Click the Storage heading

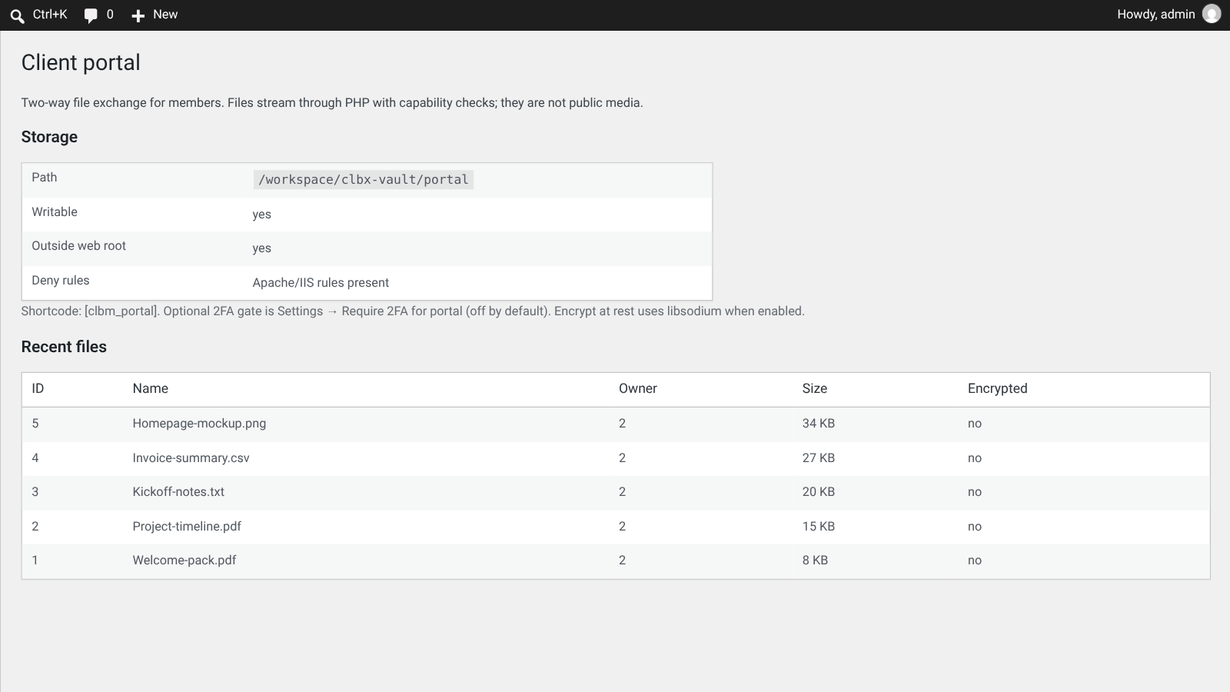(x=49, y=137)
